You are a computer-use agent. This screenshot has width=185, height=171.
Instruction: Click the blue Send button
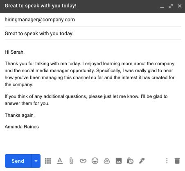[18, 161]
